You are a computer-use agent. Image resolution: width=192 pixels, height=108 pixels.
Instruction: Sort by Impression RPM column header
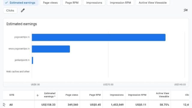tap(137, 95)
